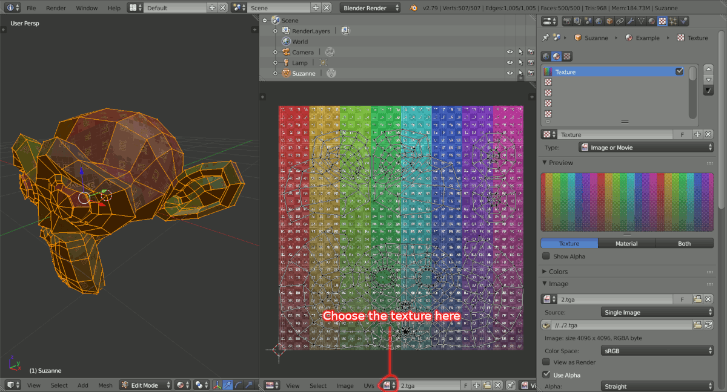
Task: Switch to the Object Data properties tab
Action: 641,21
